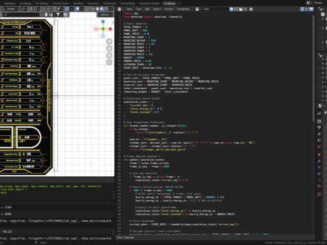Screen dimensions: 327x245
Task: Click the red X axis on the navigation gizmo
Action: [110, 29]
